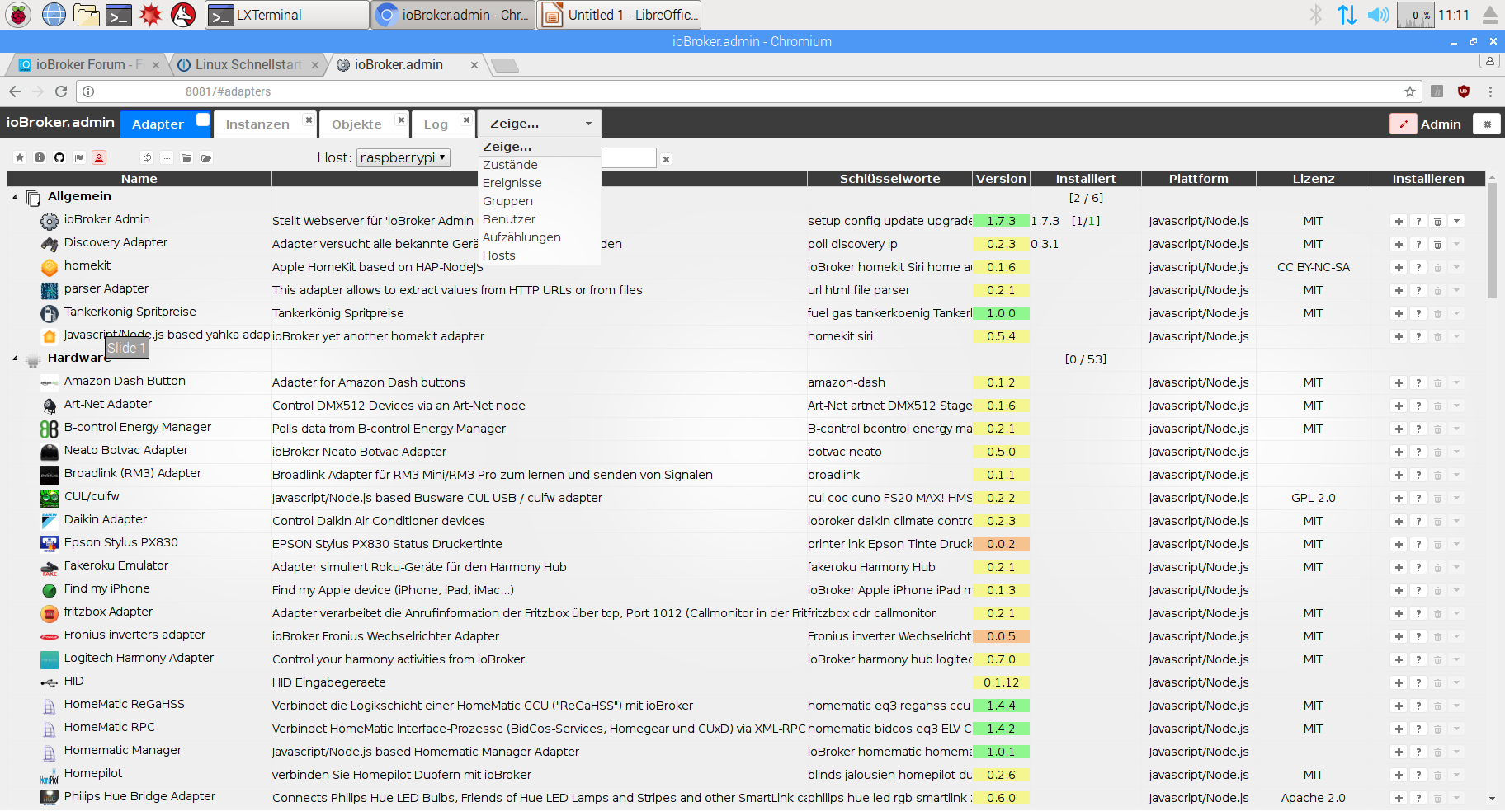Close the Instanzen tab with its x

(309, 120)
